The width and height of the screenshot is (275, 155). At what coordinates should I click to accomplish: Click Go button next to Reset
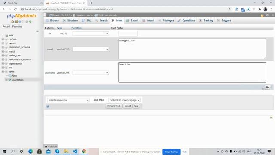136,106
